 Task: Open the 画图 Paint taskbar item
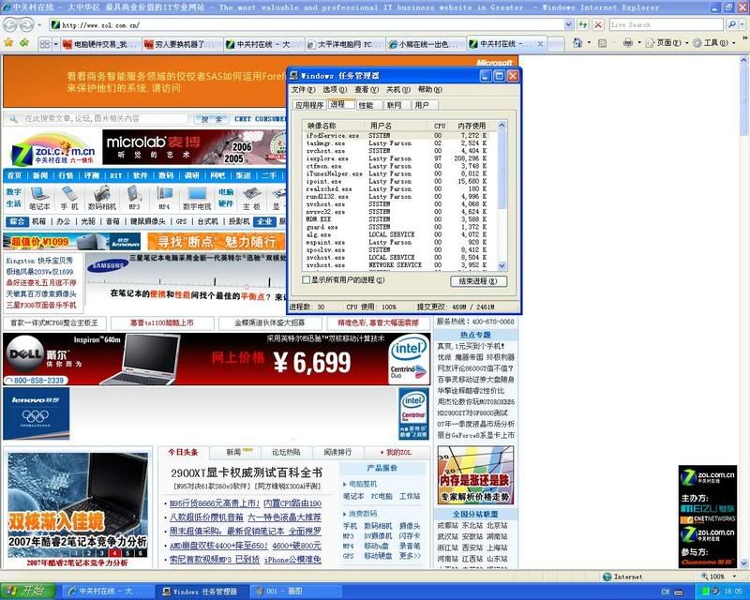(x=286, y=592)
